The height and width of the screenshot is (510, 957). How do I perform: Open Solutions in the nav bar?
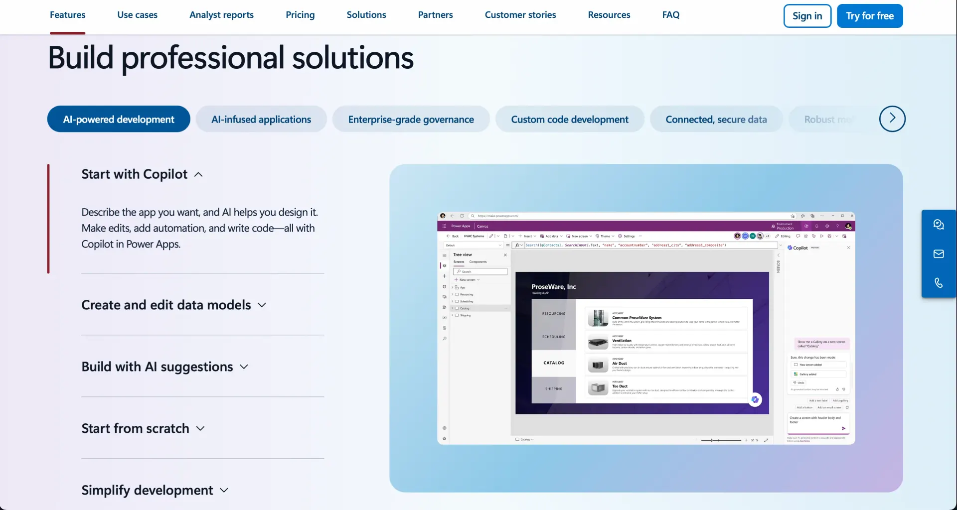(x=366, y=15)
